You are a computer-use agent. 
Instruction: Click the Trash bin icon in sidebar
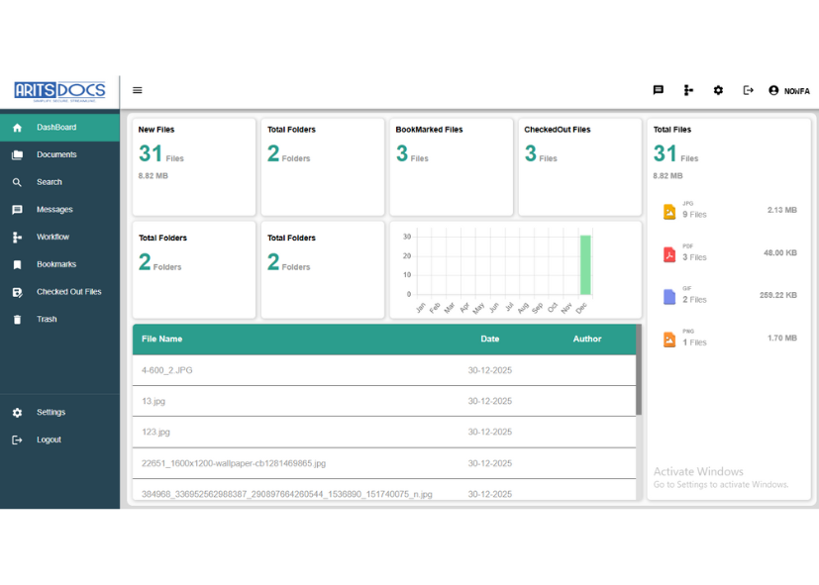click(x=17, y=320)
